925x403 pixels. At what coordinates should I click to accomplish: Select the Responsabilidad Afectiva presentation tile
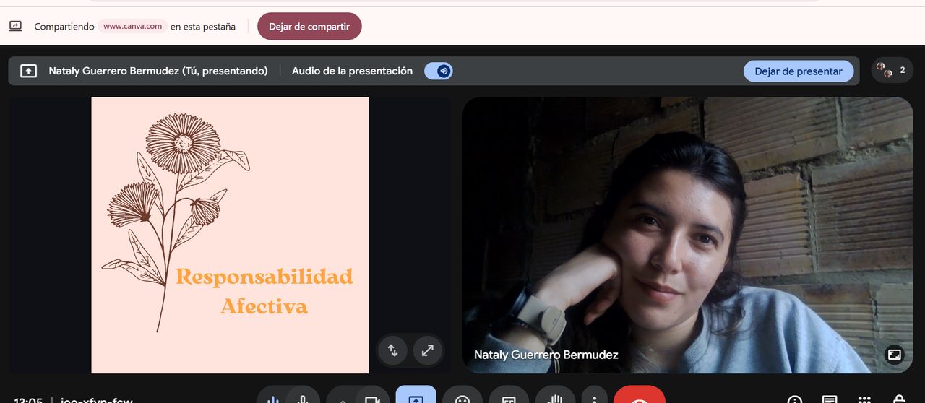230,235
